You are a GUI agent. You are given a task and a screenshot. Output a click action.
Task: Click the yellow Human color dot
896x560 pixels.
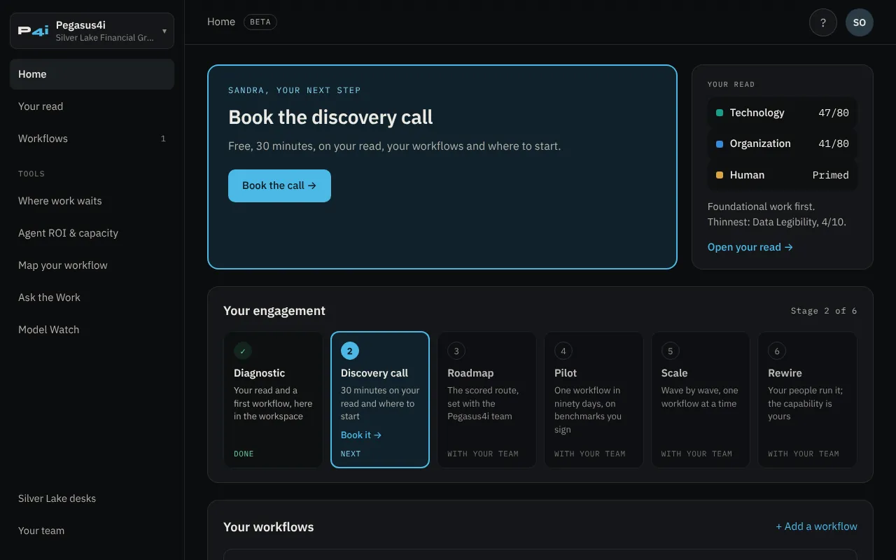click(720, 175)
